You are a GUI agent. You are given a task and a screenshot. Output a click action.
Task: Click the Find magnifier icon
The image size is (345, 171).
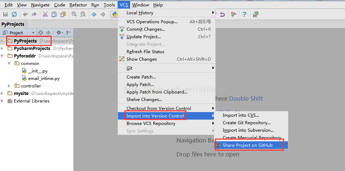pos(74,15)
